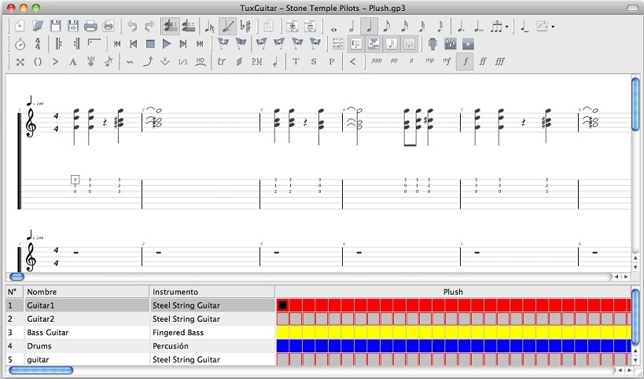This screenshot has height=379, width=644.
Task: Open print preview icon
Action: point(108,26)
